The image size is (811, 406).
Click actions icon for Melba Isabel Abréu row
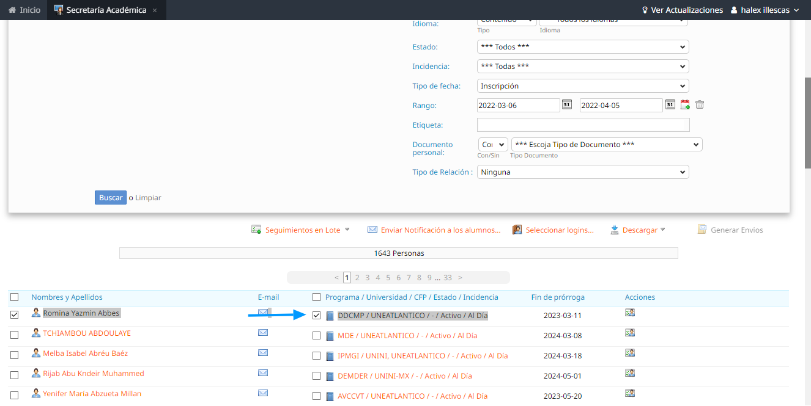pos(630,353)
